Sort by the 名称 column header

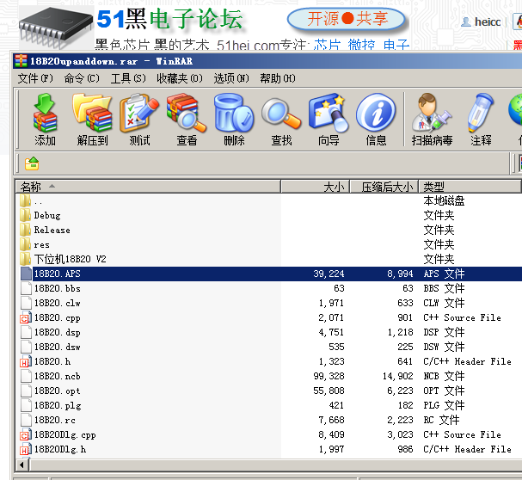point(148,187)
